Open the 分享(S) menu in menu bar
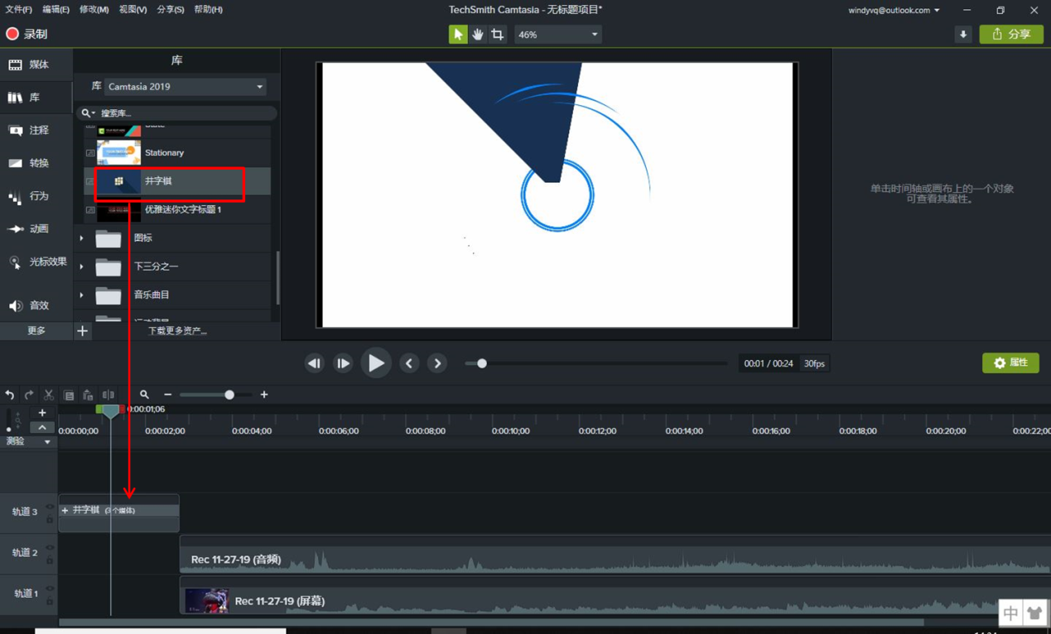 point(171,10)
